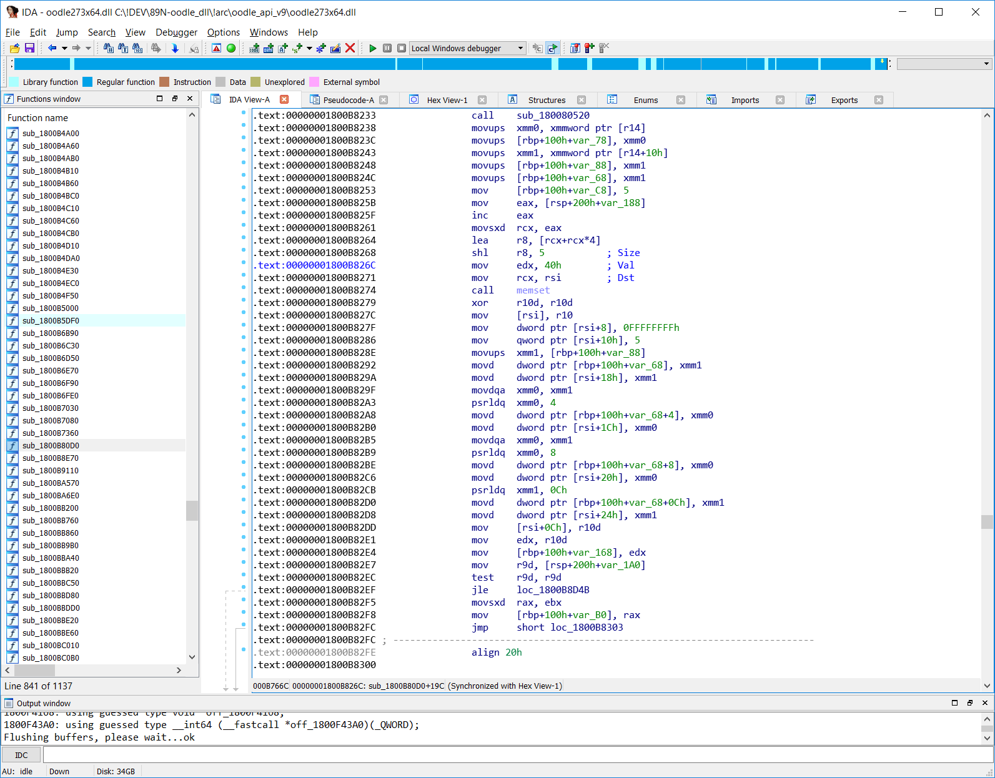Open the Debugger menu
This screenshot has height=778, width=995.
176,32
